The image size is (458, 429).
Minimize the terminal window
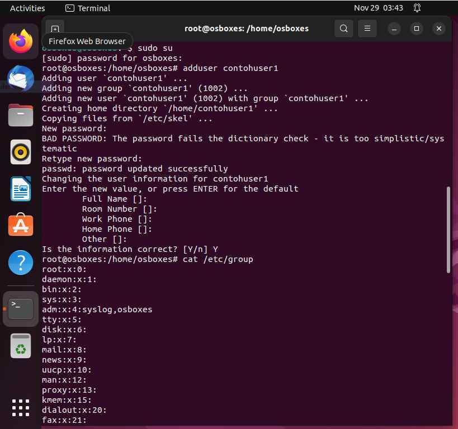click(x=394, y=28)
